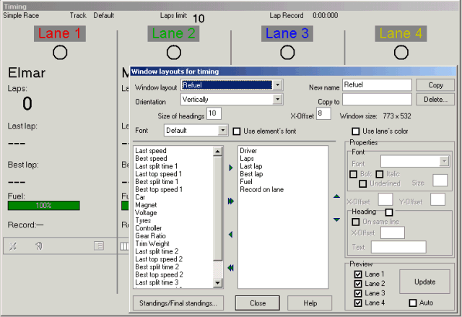The height and width of the screenshot is (317, 462).
Task: Click the speaker icon under Lane 1
Action: 38,246
